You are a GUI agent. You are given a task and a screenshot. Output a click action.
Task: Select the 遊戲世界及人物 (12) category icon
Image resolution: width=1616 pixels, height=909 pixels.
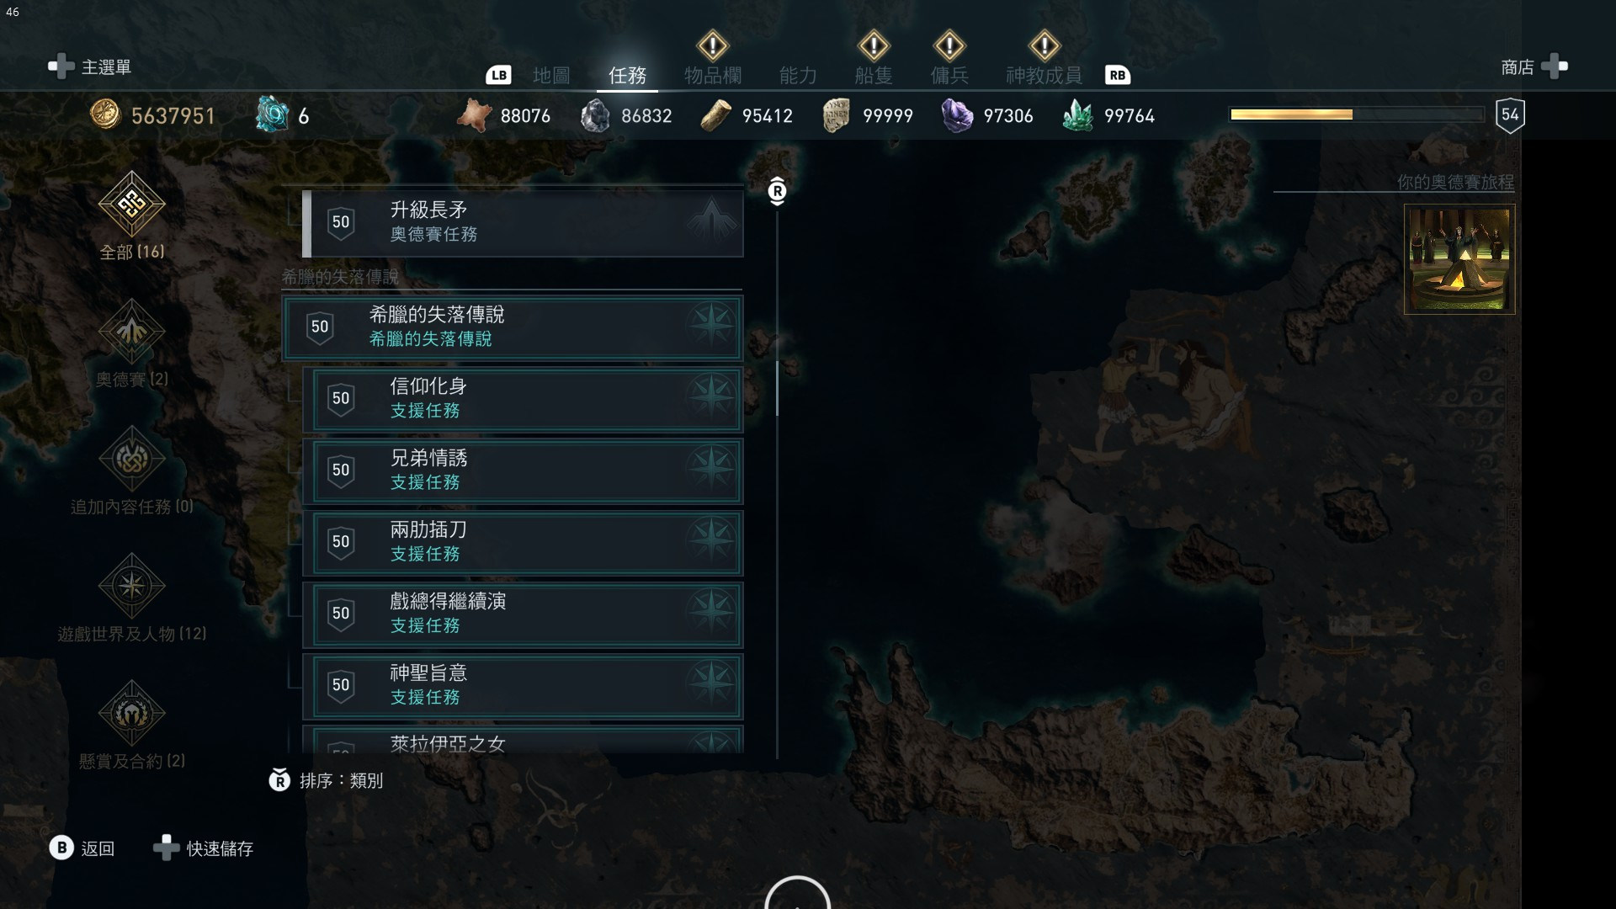[x=131, y=586]
